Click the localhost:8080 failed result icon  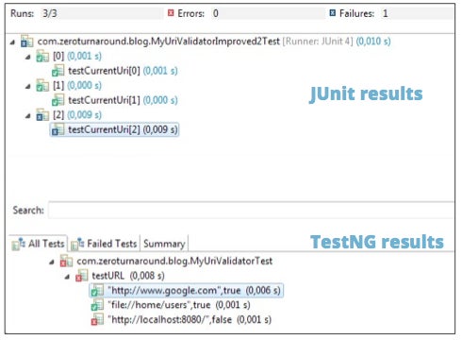97,319
